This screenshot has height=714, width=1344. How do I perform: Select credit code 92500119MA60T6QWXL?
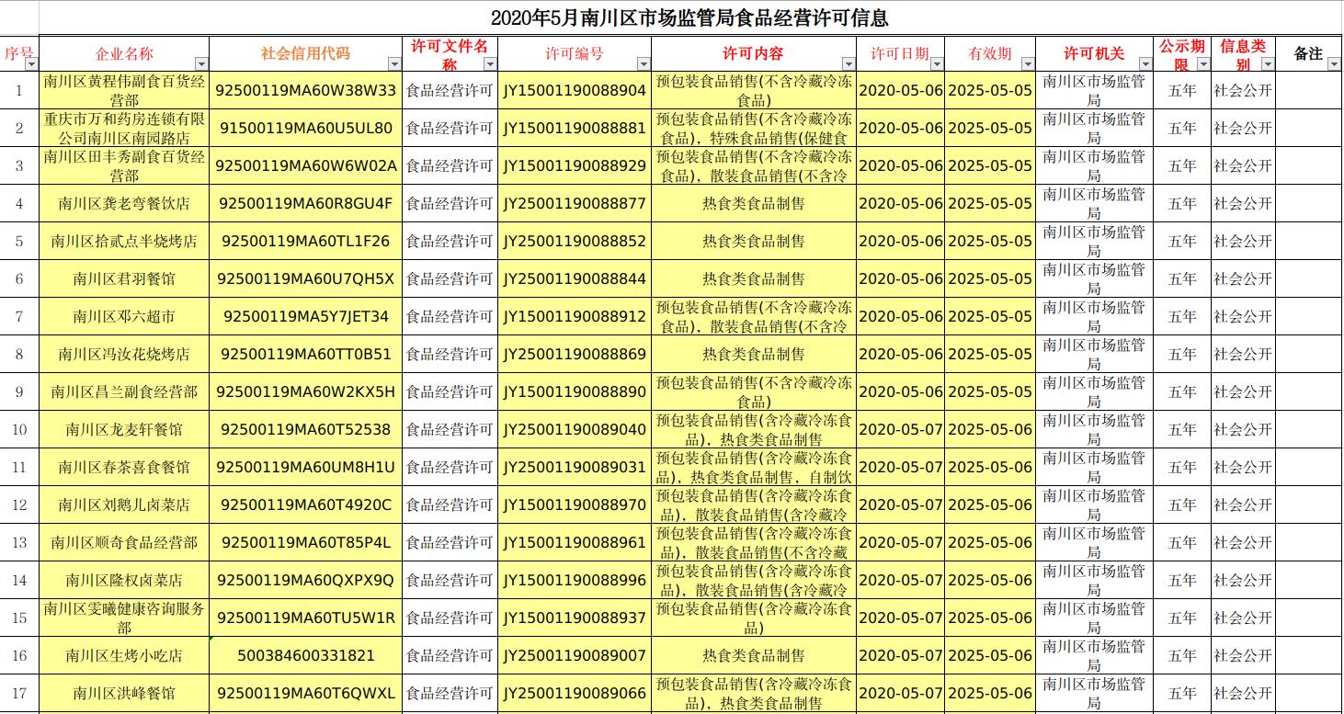[x=306, y=693]
